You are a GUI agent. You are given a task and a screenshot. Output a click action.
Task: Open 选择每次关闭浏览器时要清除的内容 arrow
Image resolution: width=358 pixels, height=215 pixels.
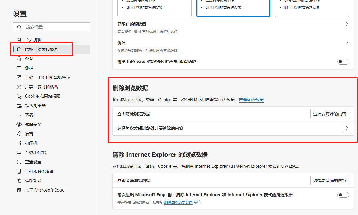click(347, 128)
